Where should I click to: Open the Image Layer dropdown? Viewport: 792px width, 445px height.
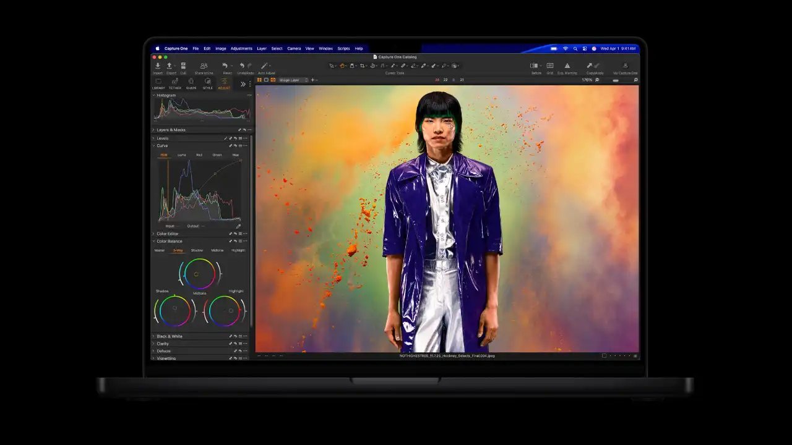[293, 80]
